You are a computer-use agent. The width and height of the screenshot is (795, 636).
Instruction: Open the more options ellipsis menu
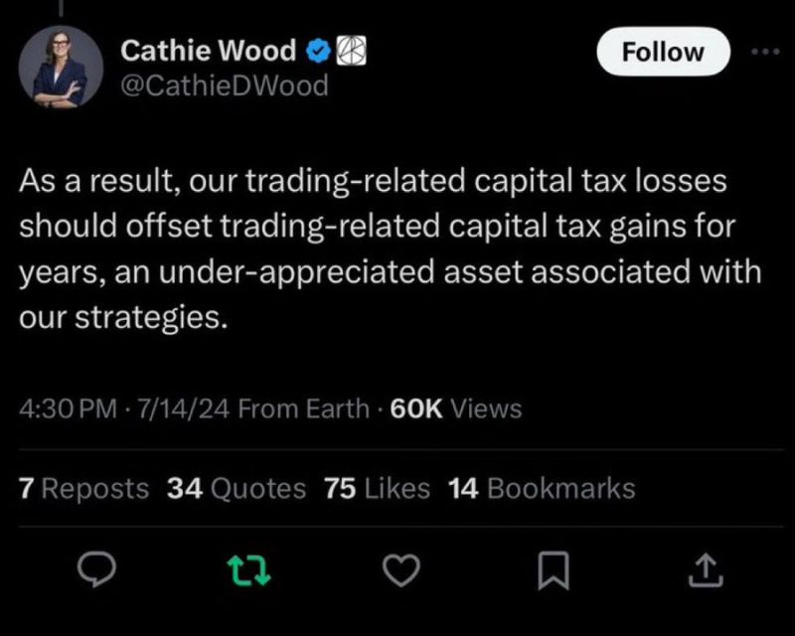pos(765,52)
